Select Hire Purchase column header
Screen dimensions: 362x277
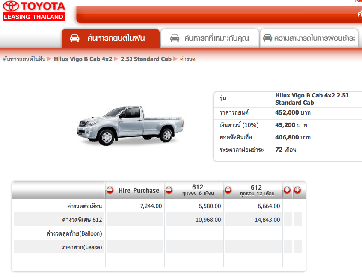pyautogui.click(x=139, y=191)
